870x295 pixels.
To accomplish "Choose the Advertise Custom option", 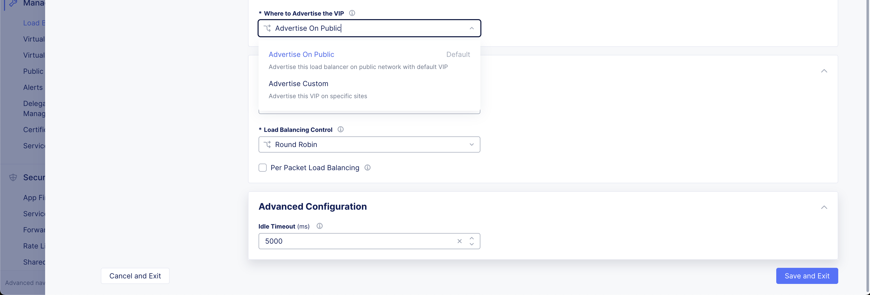I will click(298, 84).
